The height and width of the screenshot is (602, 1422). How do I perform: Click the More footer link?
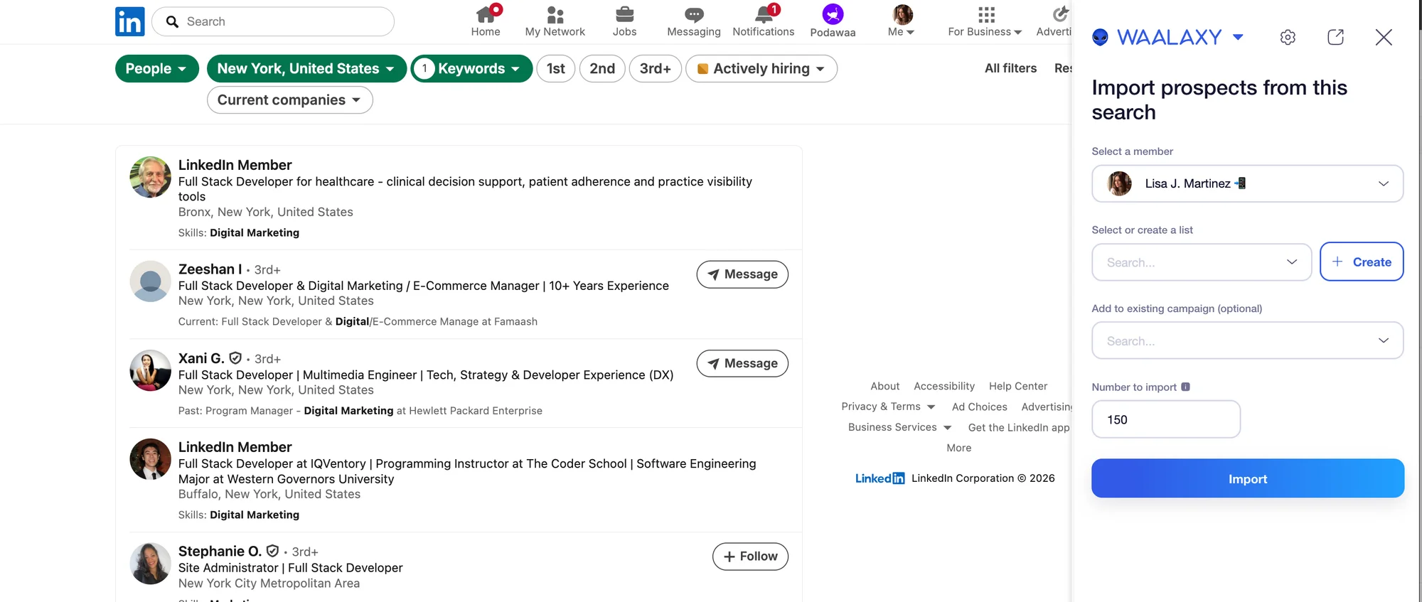tap(959, 448)
